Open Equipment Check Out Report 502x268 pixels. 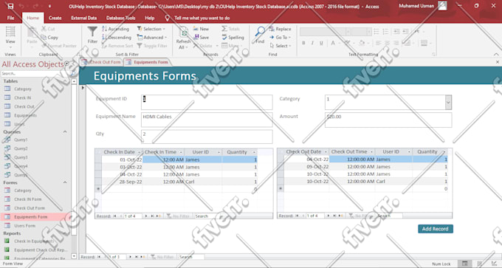pos(41,250)
